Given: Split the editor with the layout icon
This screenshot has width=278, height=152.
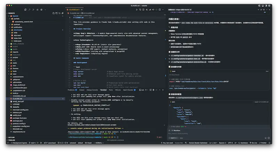Looking at the screenshot, I should pyautogui.click(x=160, y=10).
